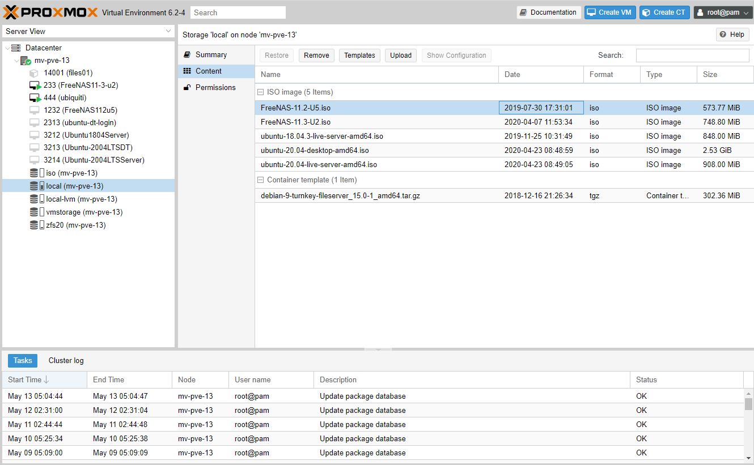
Task: Collapse the ISO image group
Action: [x=261, y=92]
